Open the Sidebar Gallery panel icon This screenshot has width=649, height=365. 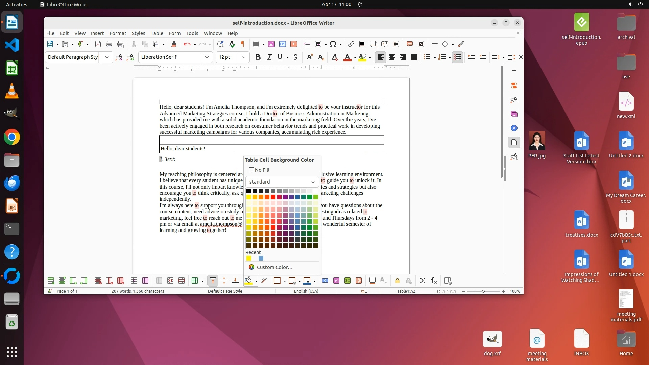point(514,114)
